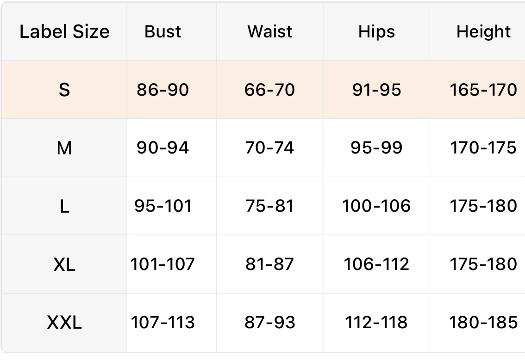Click the 95-101 bust cell
Image resolution: width=525 pixels, height=362 pixels.
tap(163, 206)
